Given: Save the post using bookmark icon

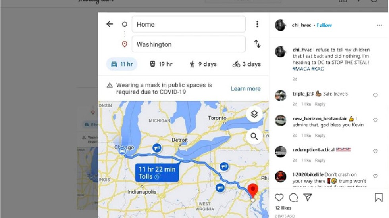Looking at the screenshot, I should tap(379, 197).
